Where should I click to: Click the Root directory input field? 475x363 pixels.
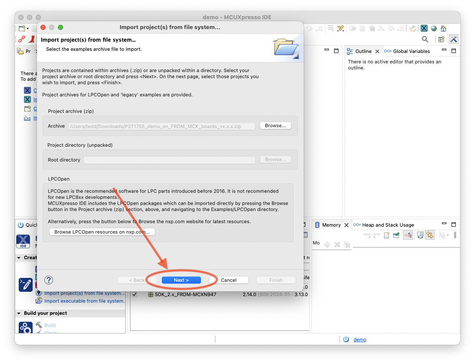(x=169, y=160)
